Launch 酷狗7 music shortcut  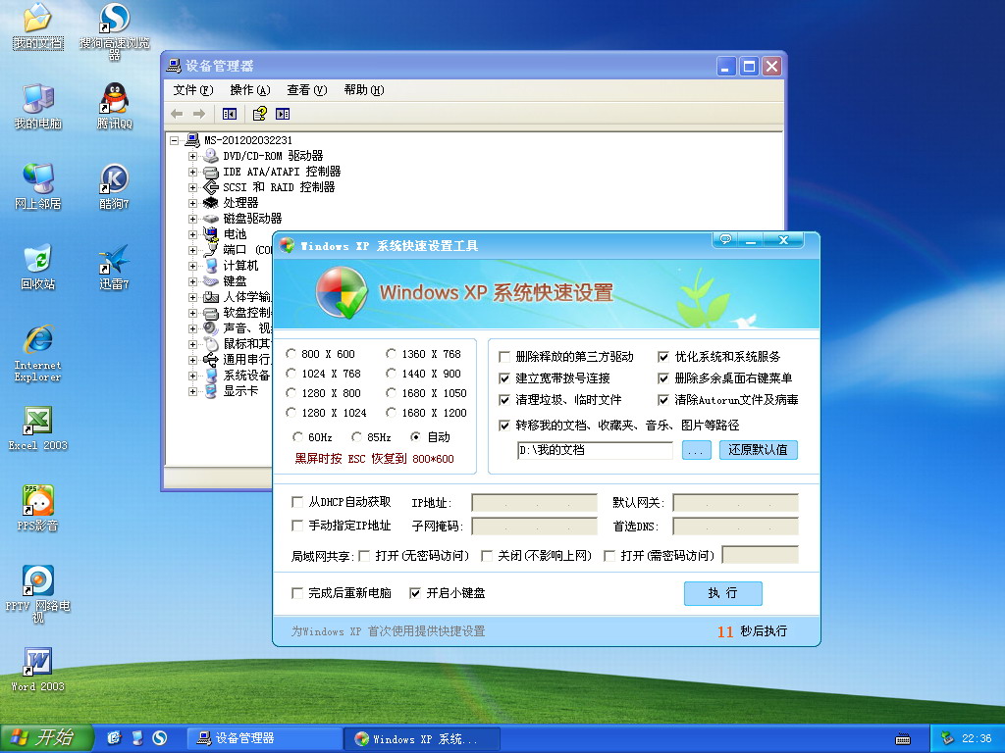[x=114, y=186]
